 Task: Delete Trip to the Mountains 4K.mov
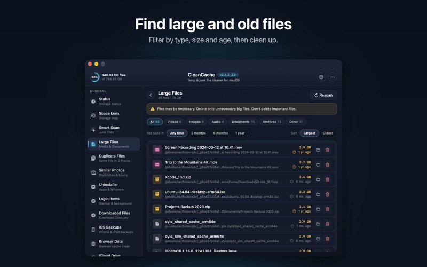point(327,164)
